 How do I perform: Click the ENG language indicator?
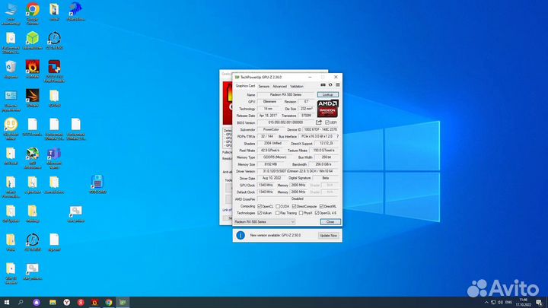tap(508, 303)
